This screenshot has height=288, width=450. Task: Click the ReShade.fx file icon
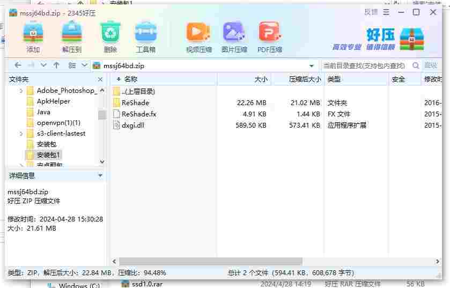116,114
